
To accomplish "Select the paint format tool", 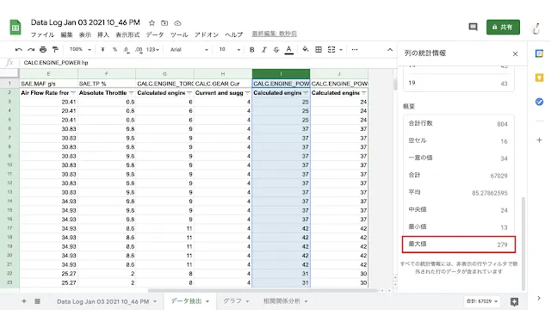I will (55, 50).
